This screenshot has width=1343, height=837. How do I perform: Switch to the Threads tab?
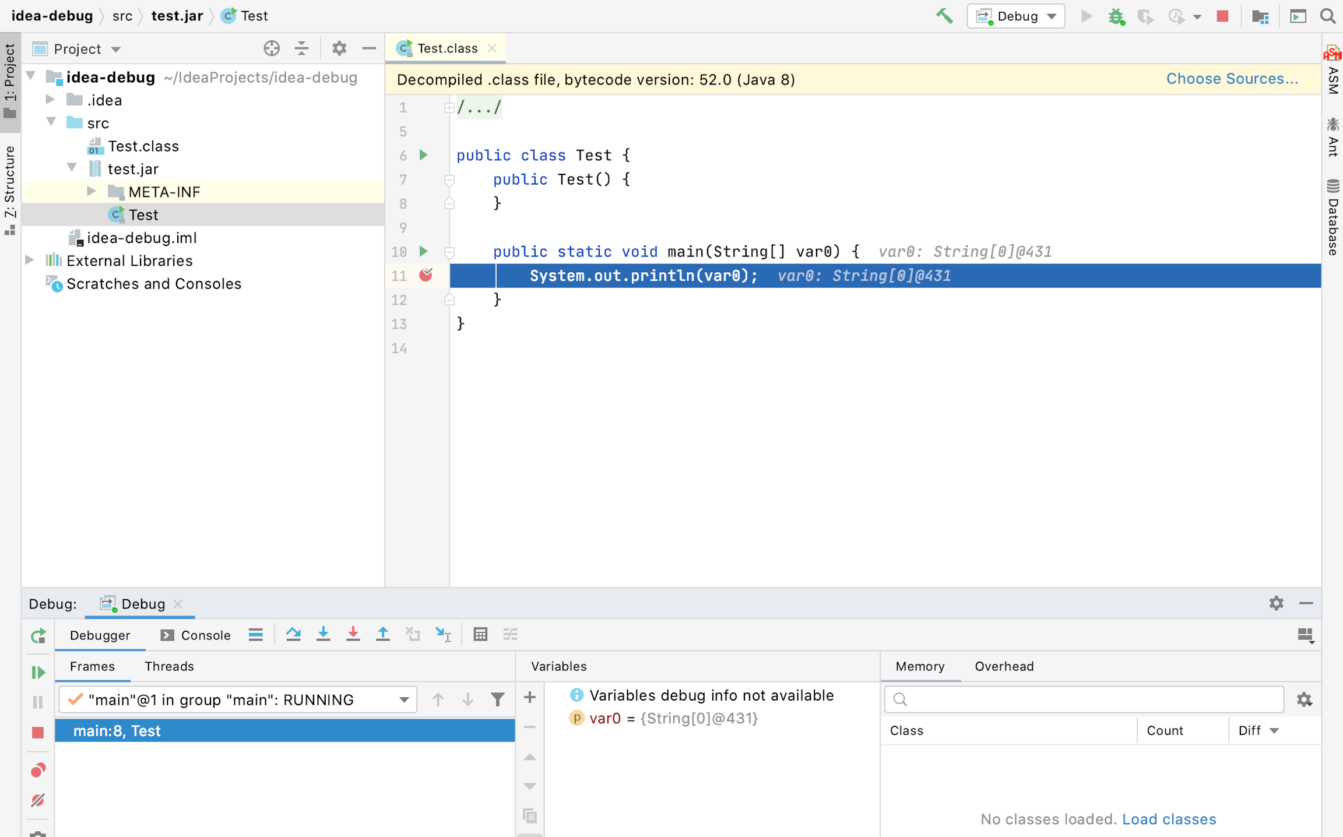[x=169, y=666]
